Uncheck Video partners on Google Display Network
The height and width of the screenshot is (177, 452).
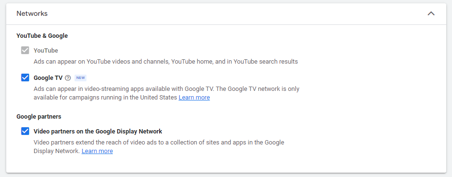[x=25, y=131]
